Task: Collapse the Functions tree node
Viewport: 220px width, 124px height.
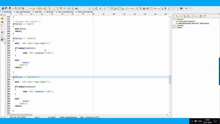Action: [x=173, y=19]
